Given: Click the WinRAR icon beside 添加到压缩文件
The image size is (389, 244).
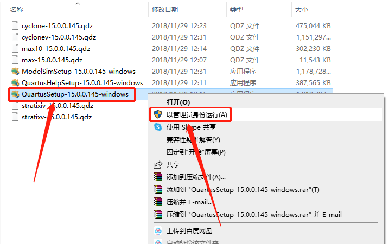Looking at the screenshot, I should click(158, 177).
